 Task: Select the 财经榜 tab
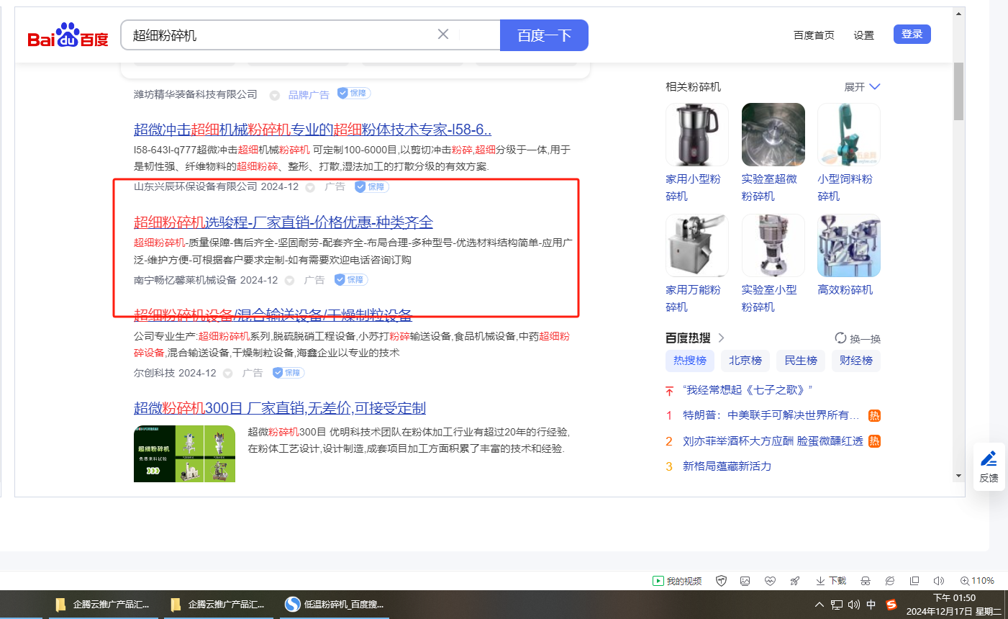855,361
